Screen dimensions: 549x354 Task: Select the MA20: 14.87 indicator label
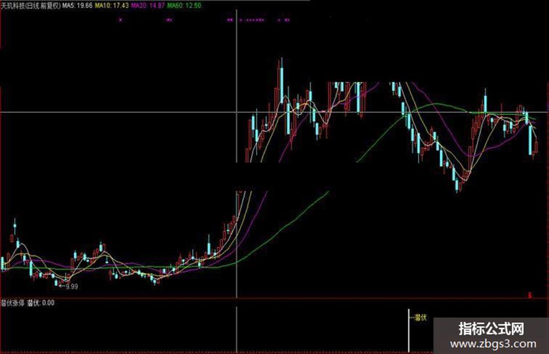148,5
